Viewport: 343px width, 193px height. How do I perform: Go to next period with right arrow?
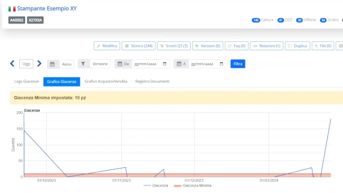(39, 64)
